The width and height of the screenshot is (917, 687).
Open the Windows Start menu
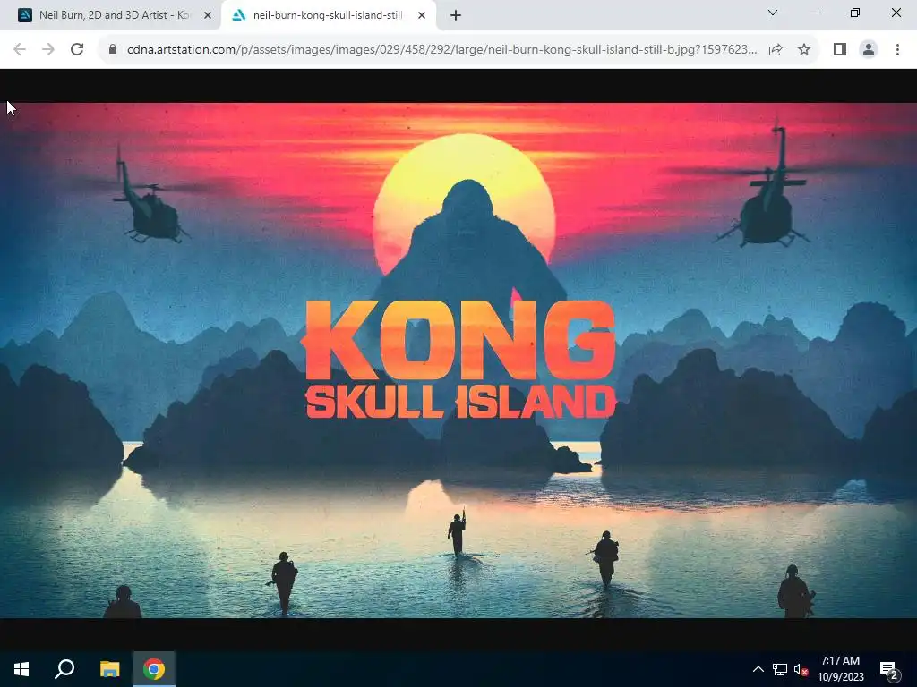coord(21,669)
